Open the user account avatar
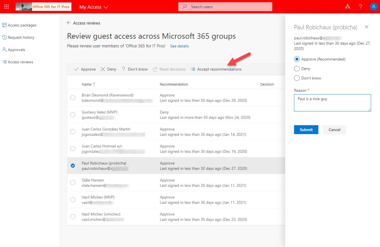This screenshot has height=247, width=380. [373, 7]
